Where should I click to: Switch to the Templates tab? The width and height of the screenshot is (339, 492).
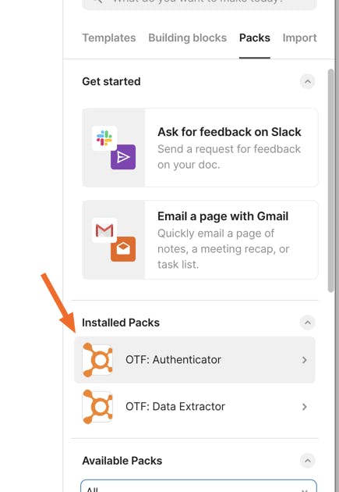pos(109,38)
